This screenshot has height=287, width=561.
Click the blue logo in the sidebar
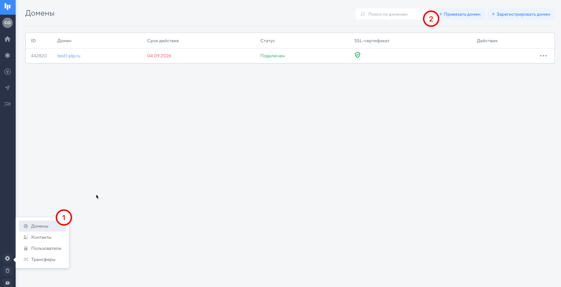[x=7, y=7]
